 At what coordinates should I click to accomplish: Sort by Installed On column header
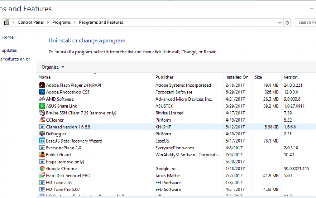[238, 77]
